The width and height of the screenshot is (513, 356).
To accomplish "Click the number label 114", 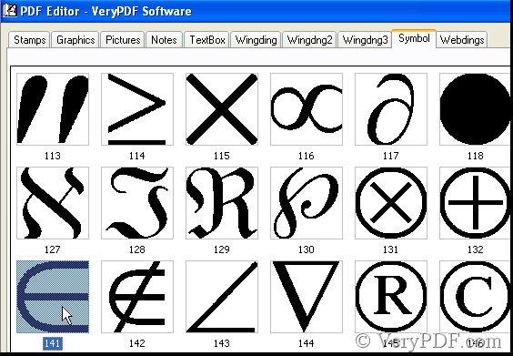I will coord(137,156).
